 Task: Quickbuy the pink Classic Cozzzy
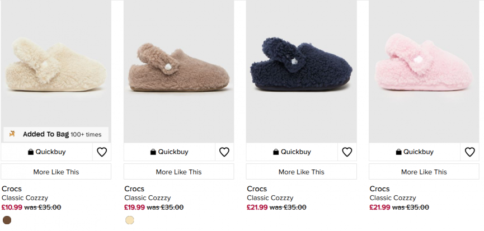(x=414, y=152)
